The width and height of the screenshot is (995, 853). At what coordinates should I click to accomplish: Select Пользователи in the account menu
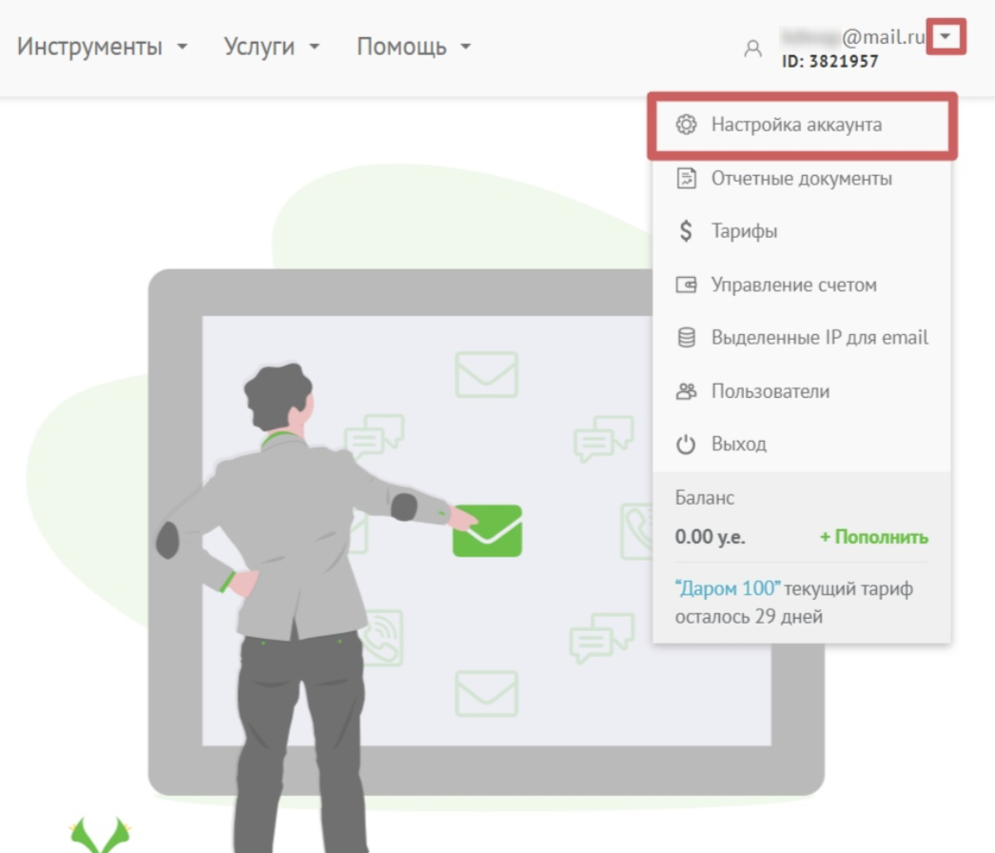(x=770, y=391)
